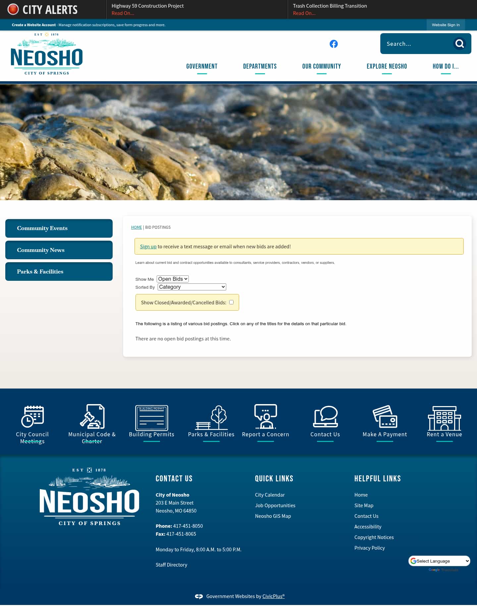The width and height of the screenshot is (477, 606).
Task: Open the Our Community menu
Action: [x=321, y=66]
